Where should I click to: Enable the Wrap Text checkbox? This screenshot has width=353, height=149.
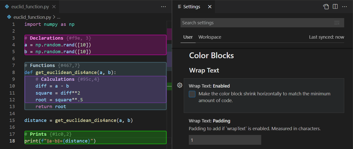192,94
